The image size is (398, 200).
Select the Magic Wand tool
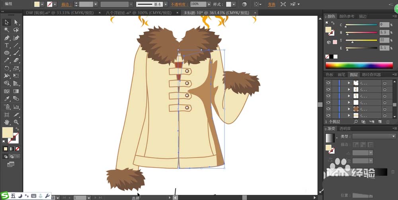click(x=7, y=30)
